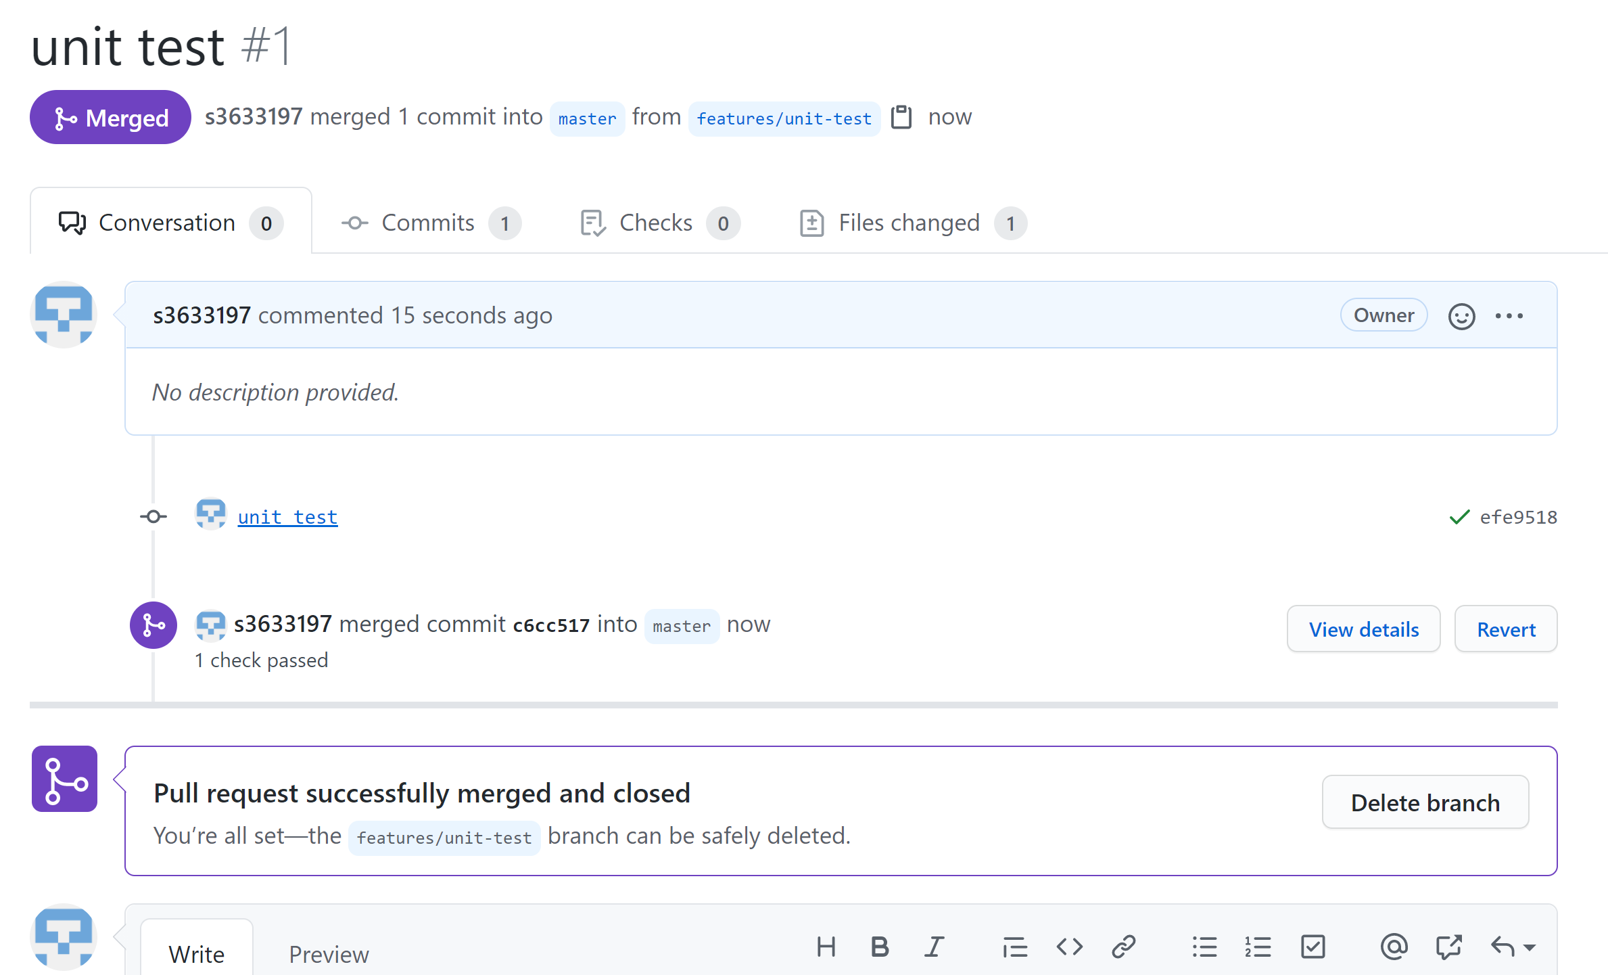Click the Revert button
The height and width of the screenshot is (975, 1608).
click(1506, 629)
